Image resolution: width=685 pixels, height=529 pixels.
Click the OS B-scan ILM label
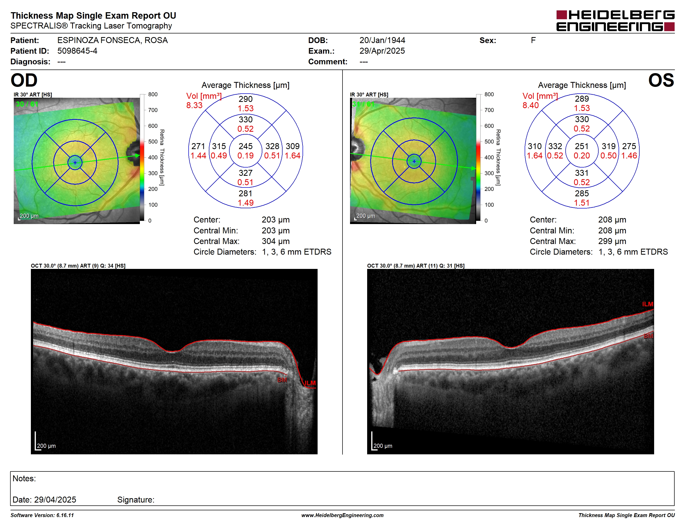647,304
